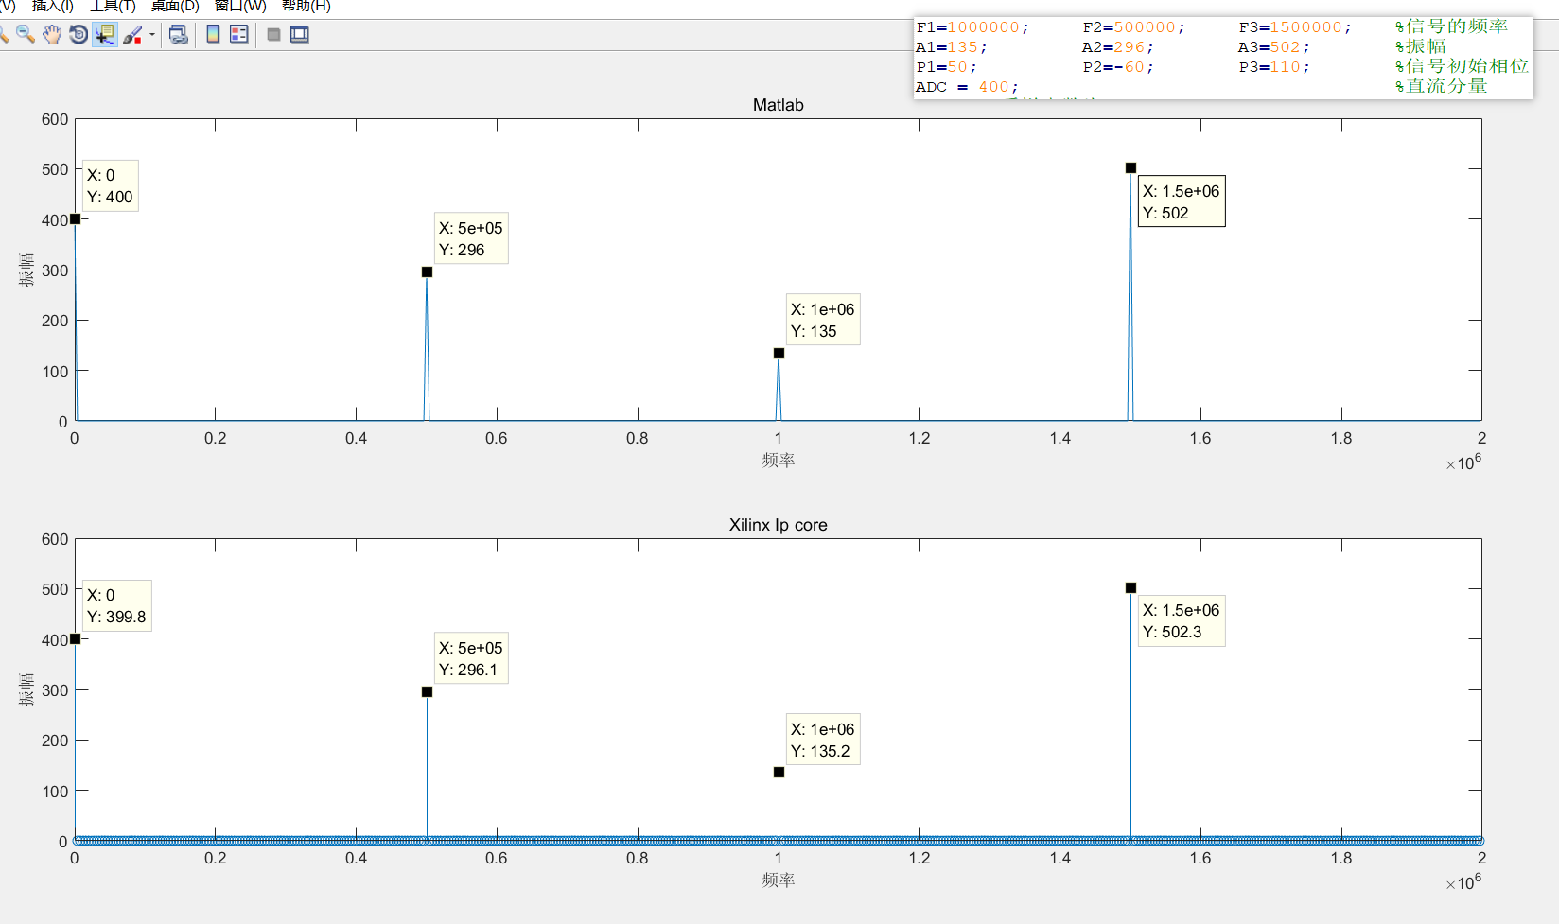Click the ADC = 400 code text
This screenshot has width=1559, height=924.
coord(967,87)
